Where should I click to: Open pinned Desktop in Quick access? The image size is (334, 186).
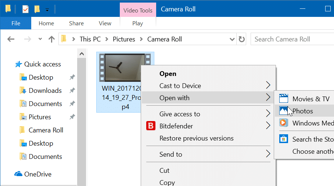pos(41,77)
